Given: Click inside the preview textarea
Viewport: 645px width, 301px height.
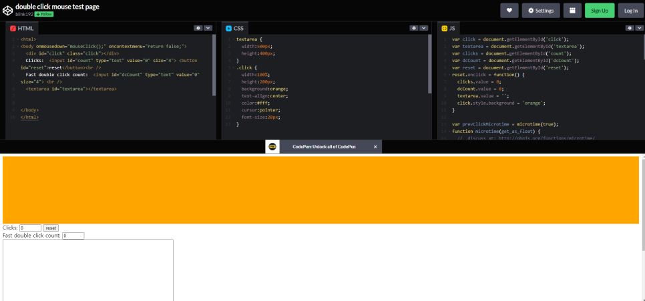Looking at the screenshot, I should point(88,270).
